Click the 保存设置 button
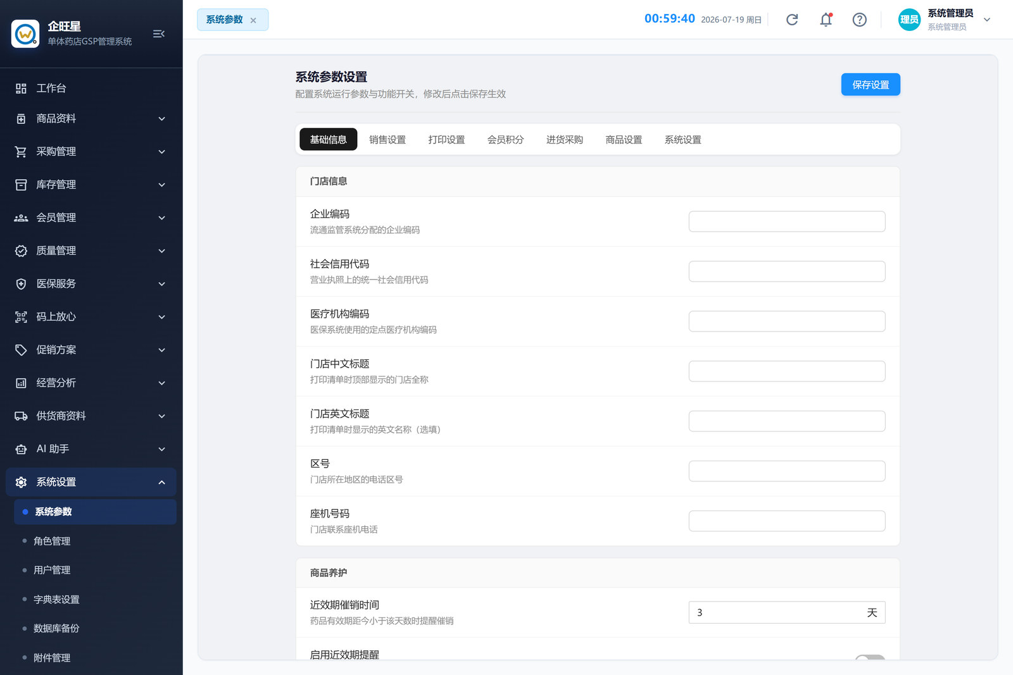1013x675 pixels. tap(871, 85)
